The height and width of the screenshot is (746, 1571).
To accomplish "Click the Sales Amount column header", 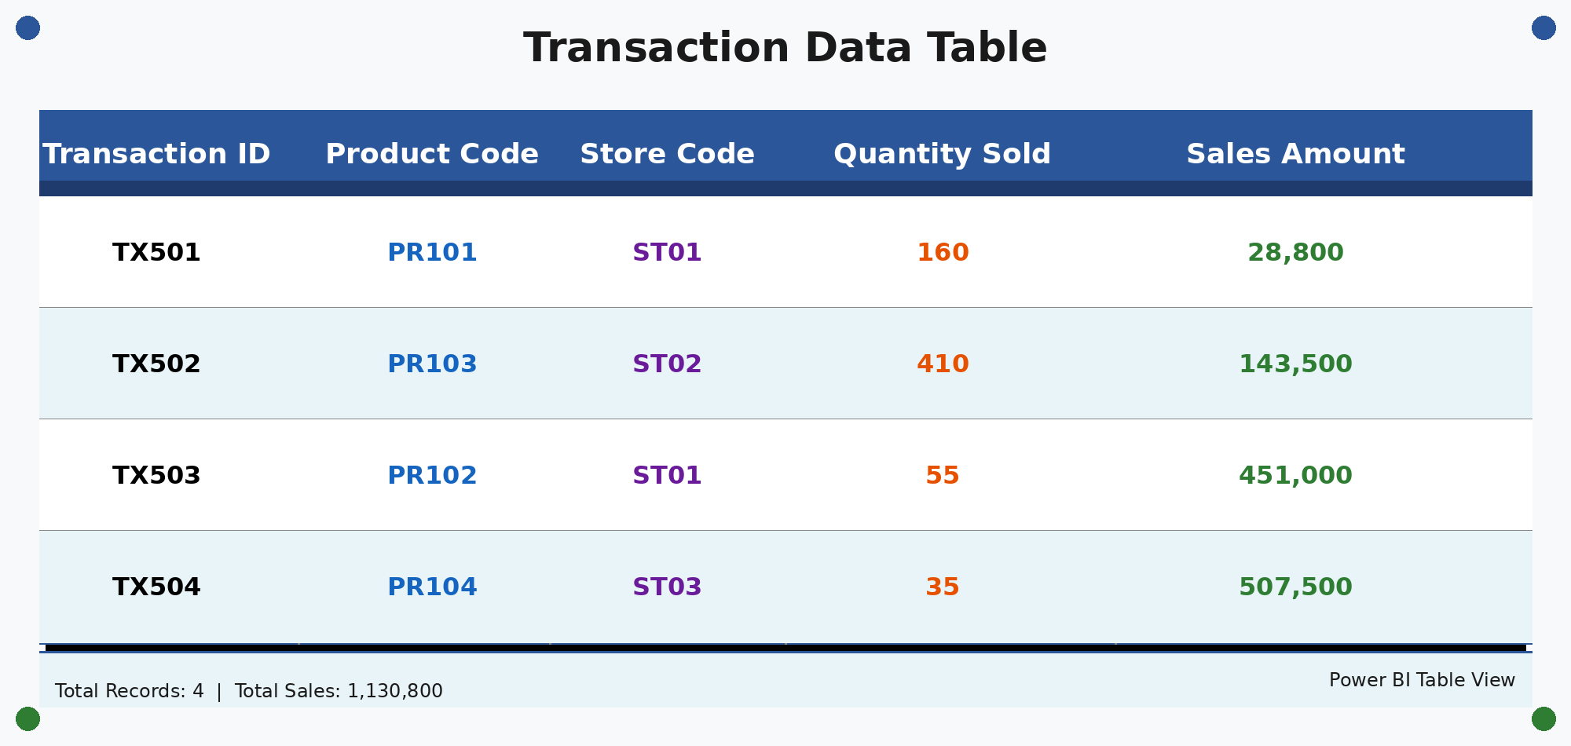I will coord(1295,154).
